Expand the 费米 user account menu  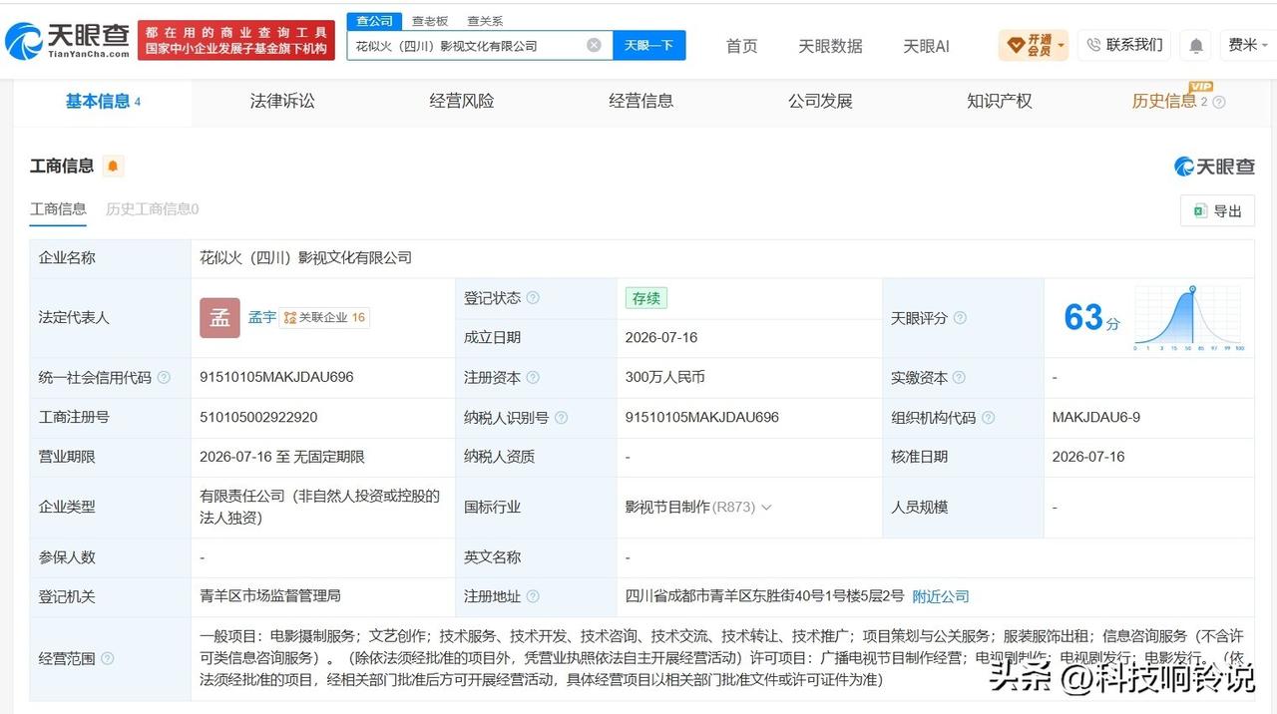(x=1248, y=45)
